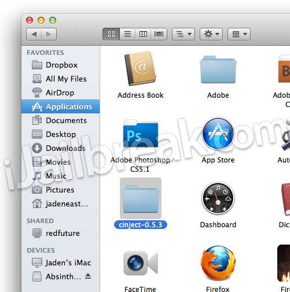Close the Finder window with red button

30,20
